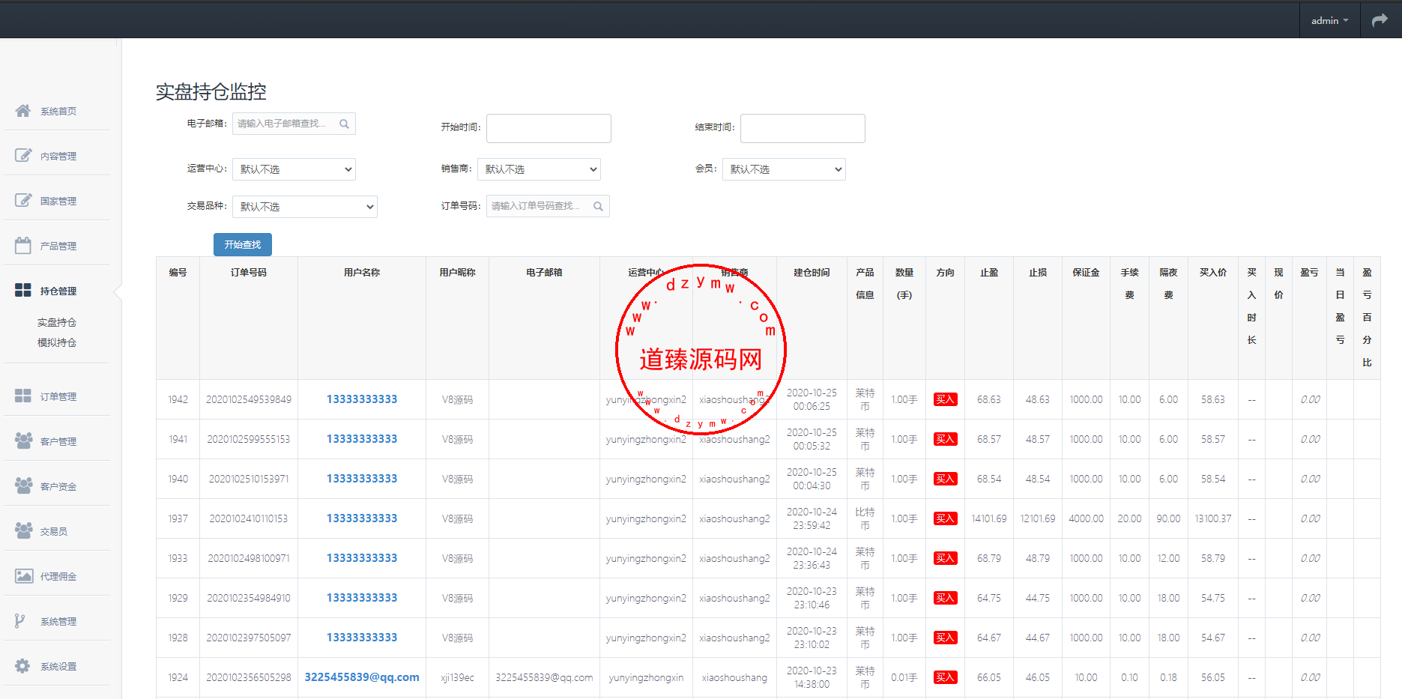Click the 代理佣金 picture icon
1402x699 pixels.
coord(24,575)
